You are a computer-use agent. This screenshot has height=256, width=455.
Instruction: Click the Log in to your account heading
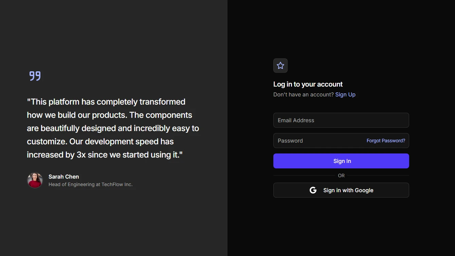[308, 84]
